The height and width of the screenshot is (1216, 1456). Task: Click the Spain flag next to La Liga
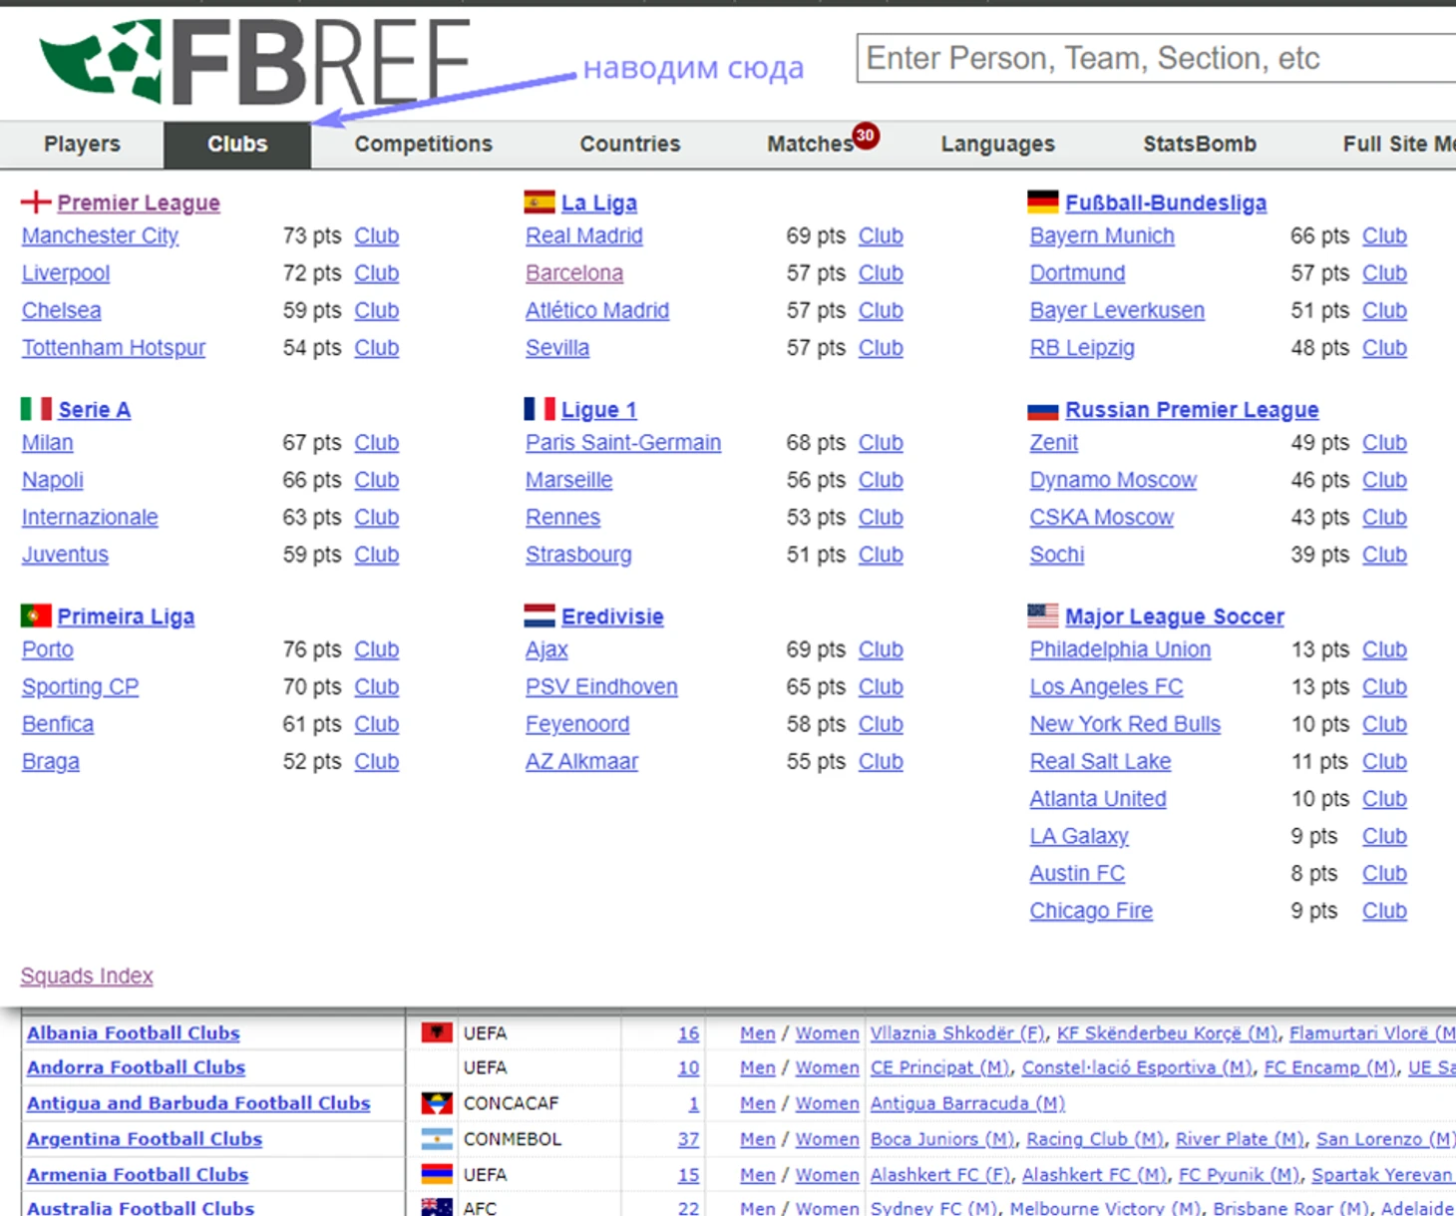click(540, 203)
